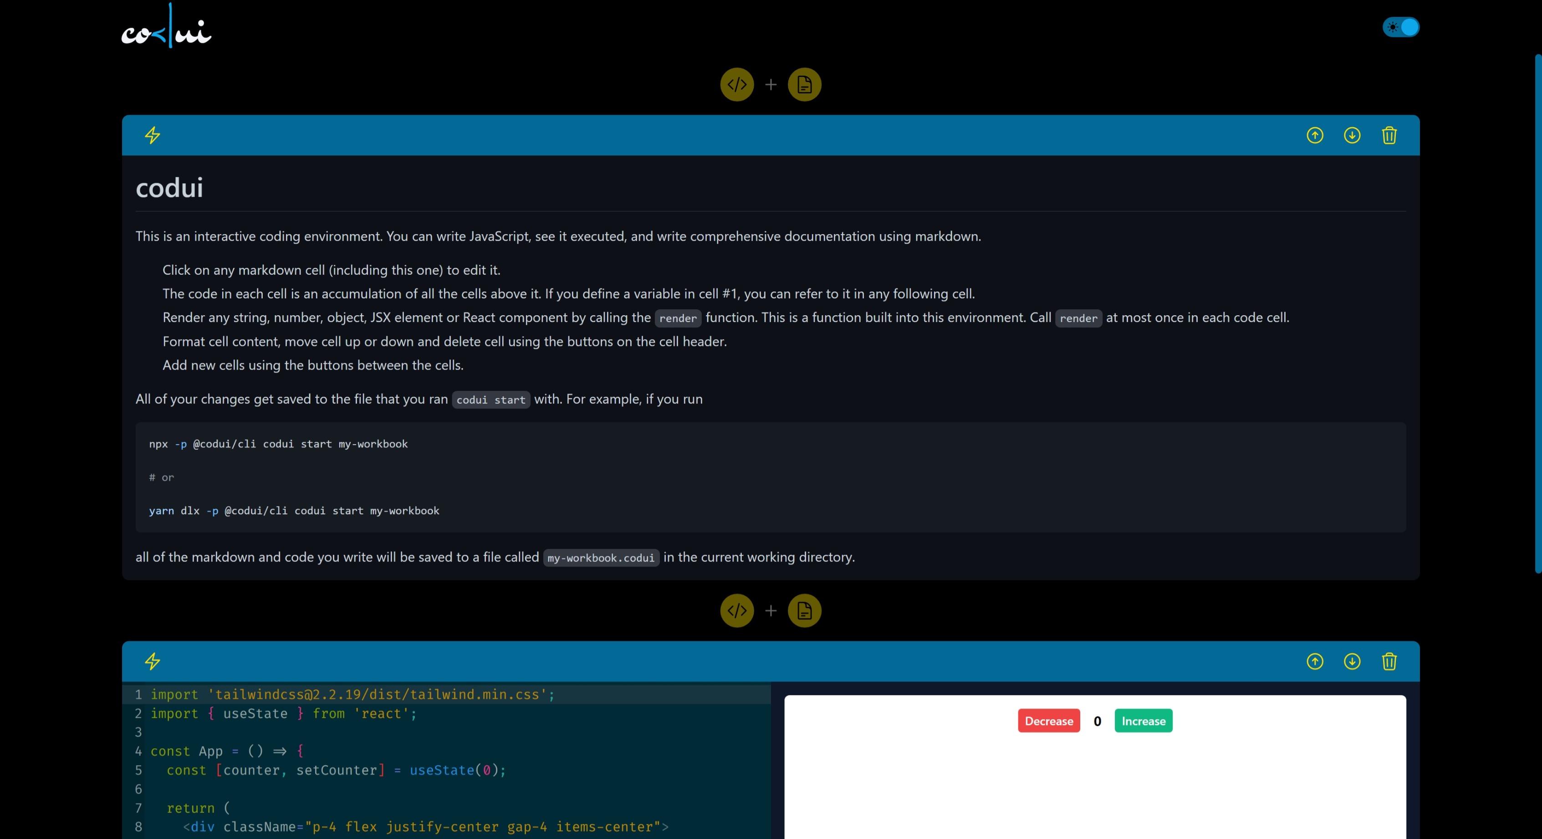Image resolution: width=1542 pixels, height=839 pixels.
Task: Toggle the light/dark theme switch
Action: click(1401, 27)
